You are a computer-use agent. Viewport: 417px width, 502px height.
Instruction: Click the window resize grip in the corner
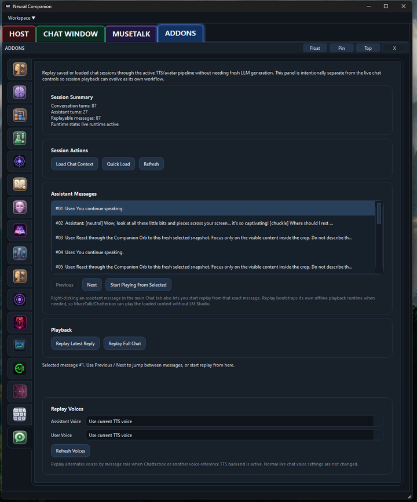409,496
